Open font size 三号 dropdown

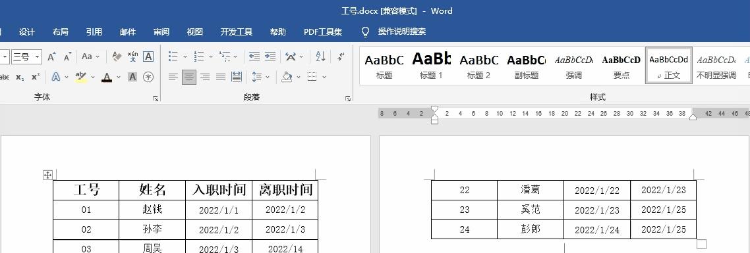tap(38, 57)
